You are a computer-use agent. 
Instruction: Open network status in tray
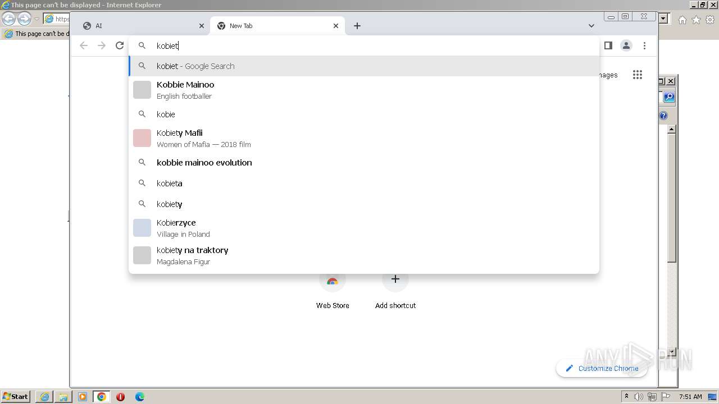point(652,397)
